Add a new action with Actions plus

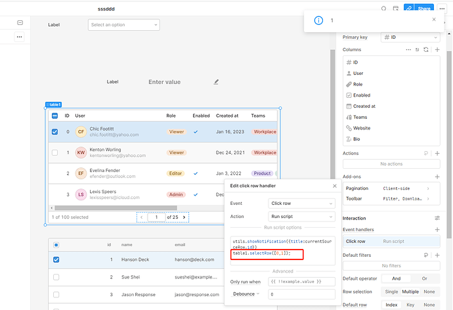point(437,154)
